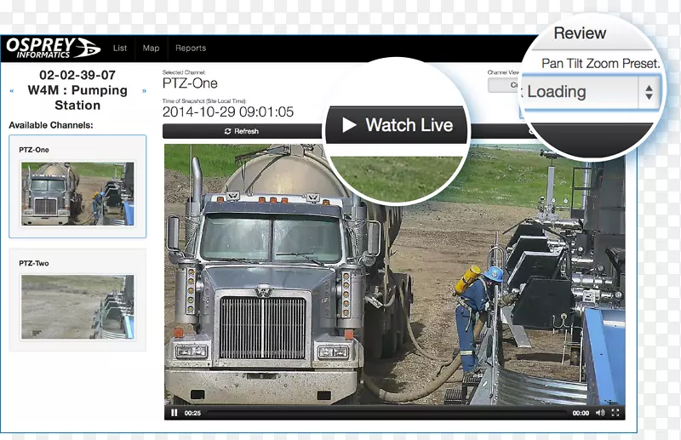Image resolution: width=681 pixels, height=440 pixels.
Task: Go to next site arrow
Action: click(144, 90)
